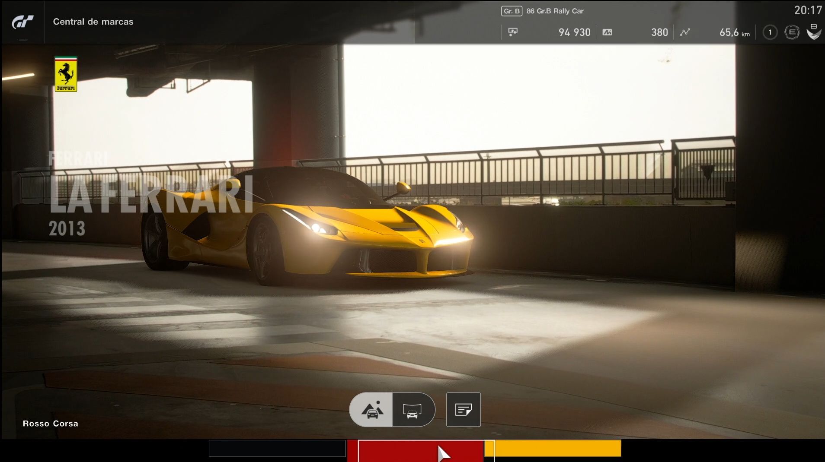Click the sportsmanship rating B icon
Viewport: 825px width, 462px height.
coord(813,32)
